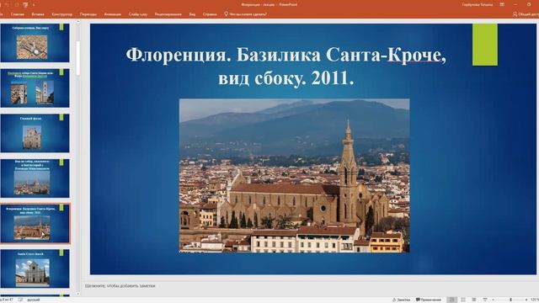Open the Анимация ribbon tab
Image resolution: width=539 pixels, height=303 pixels.
tap(112, 14)
